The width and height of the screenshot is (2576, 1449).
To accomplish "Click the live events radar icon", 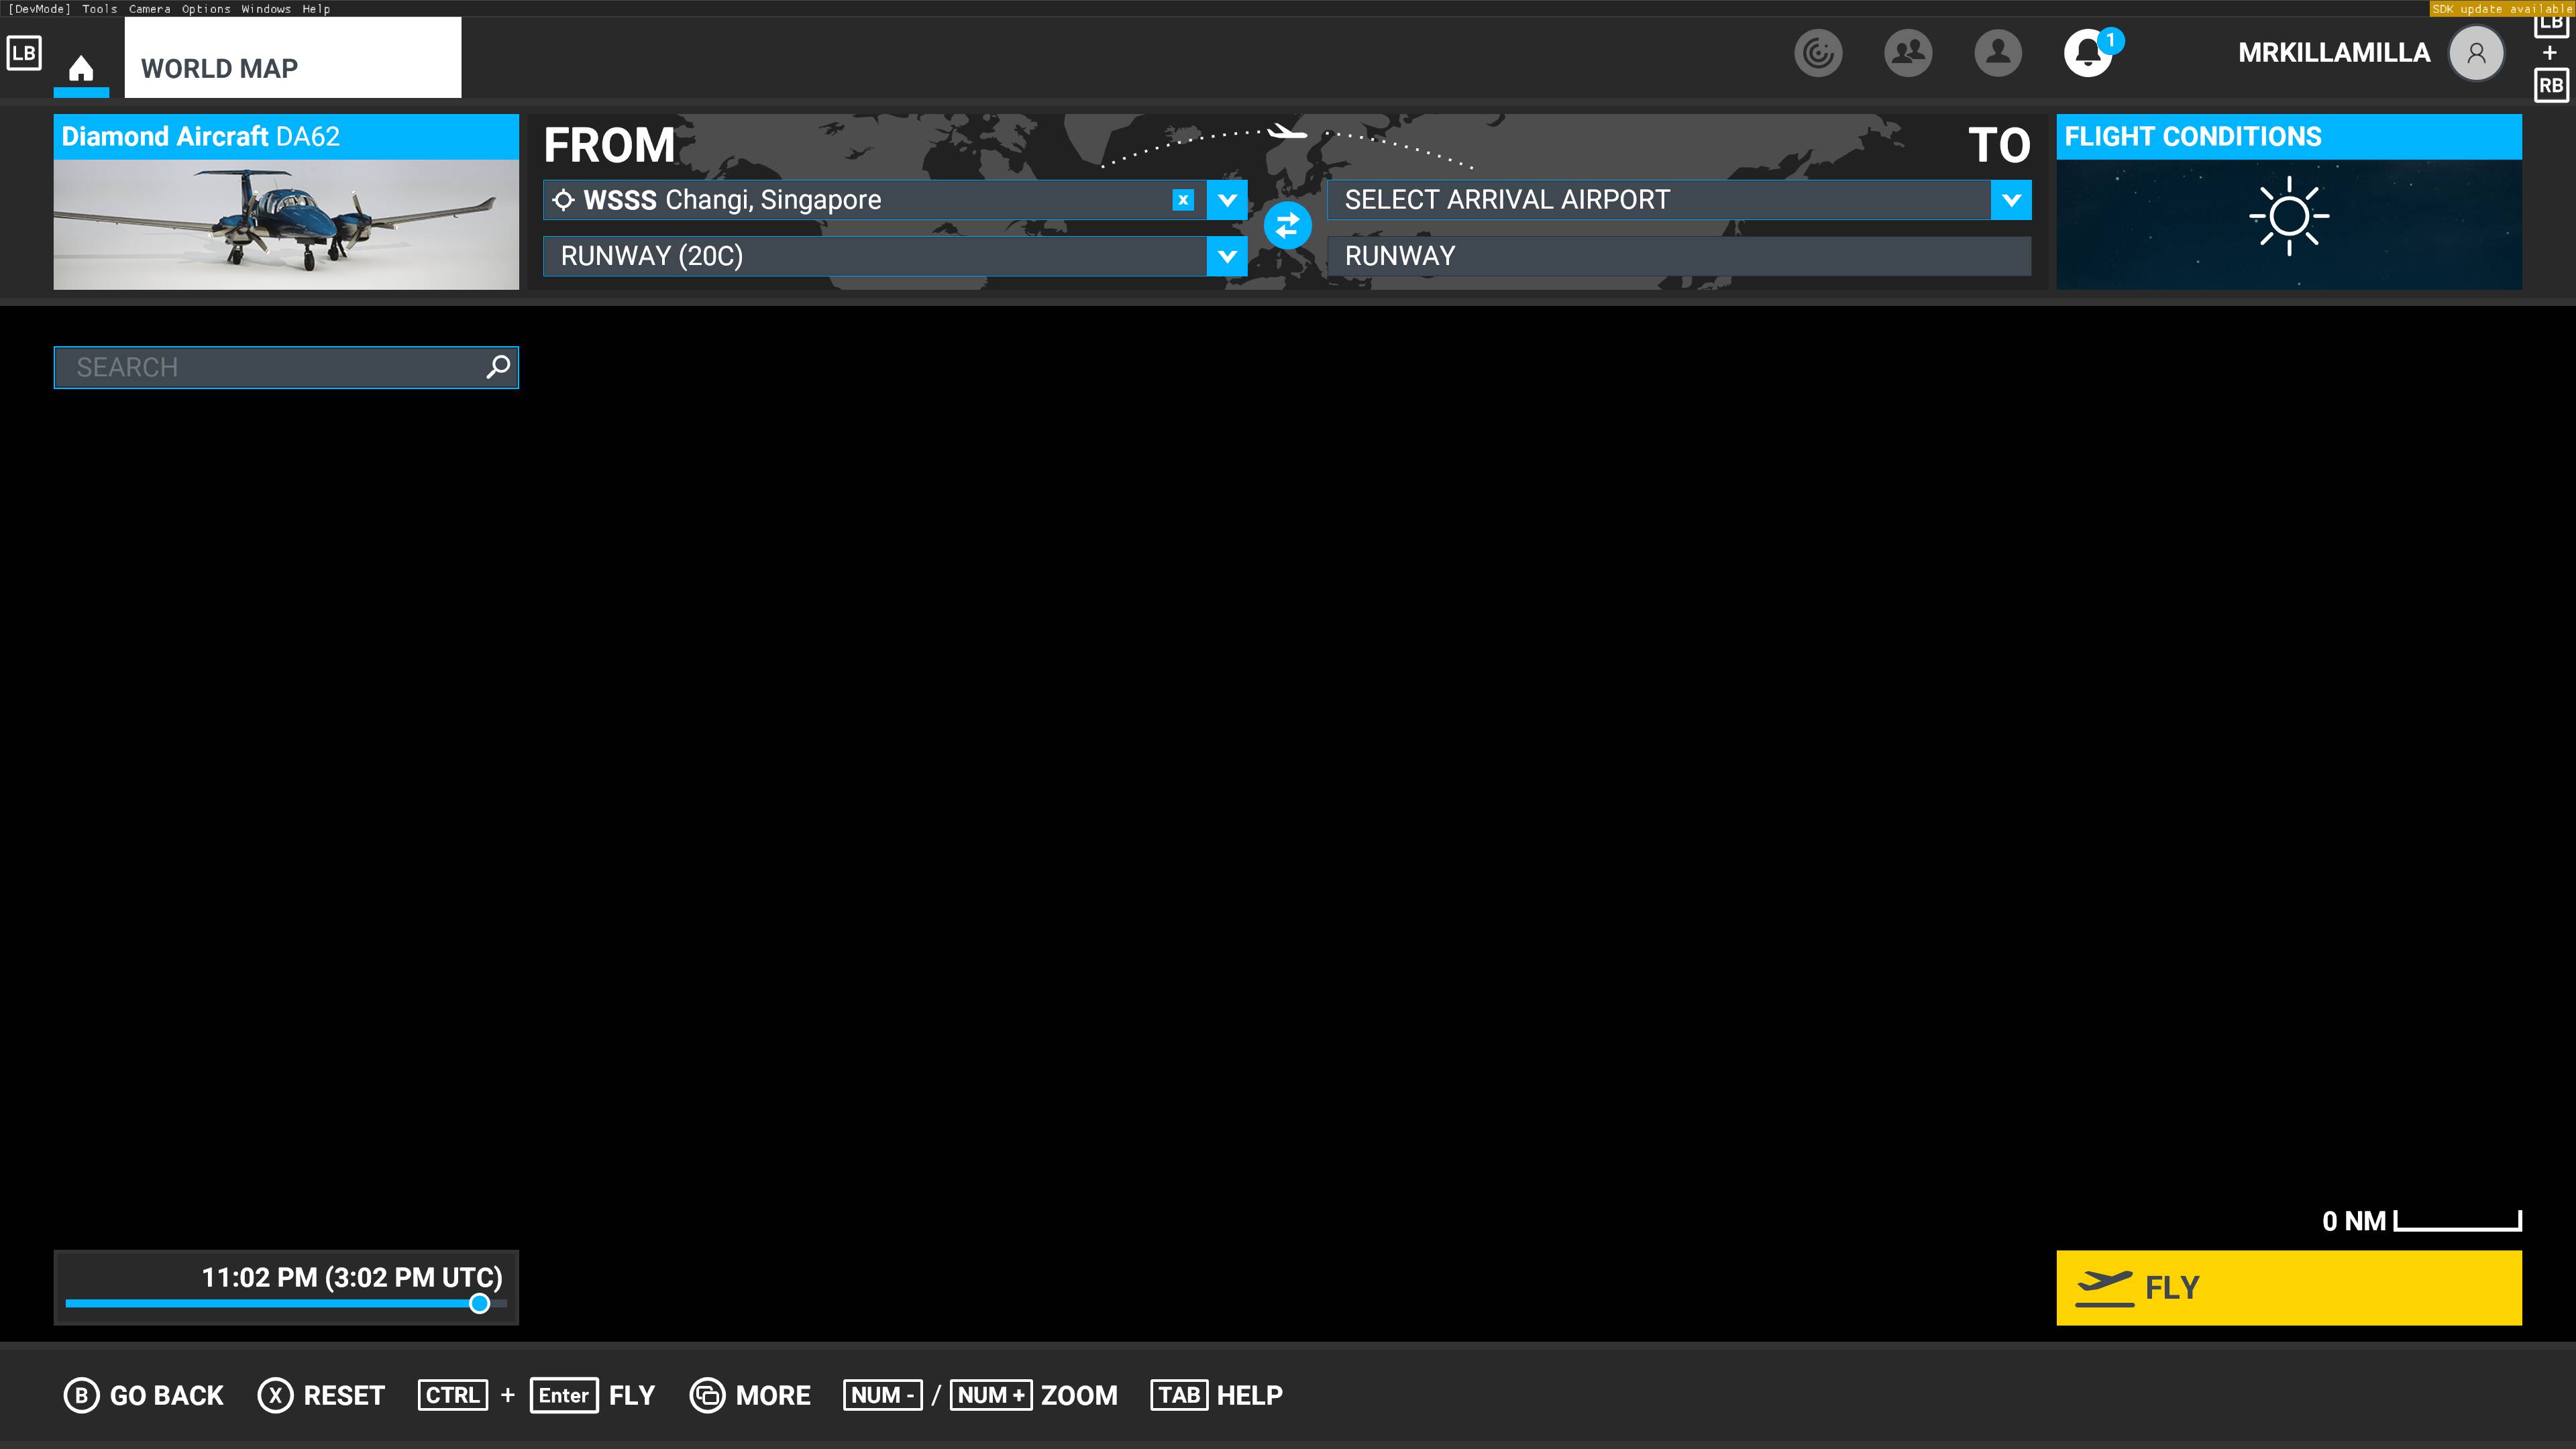I will tap(1817, 53).
